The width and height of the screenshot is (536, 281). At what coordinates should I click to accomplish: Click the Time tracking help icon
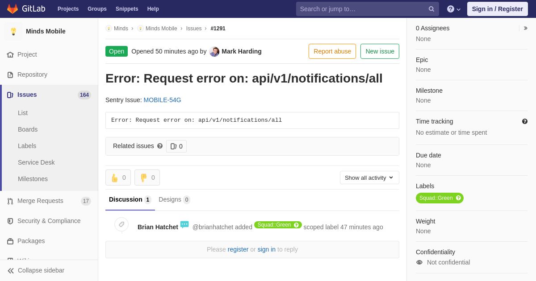pyautogui.click(x=525, y=121)
